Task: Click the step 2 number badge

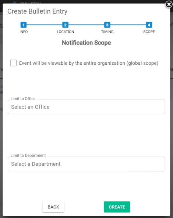Action: pos(65,25)
